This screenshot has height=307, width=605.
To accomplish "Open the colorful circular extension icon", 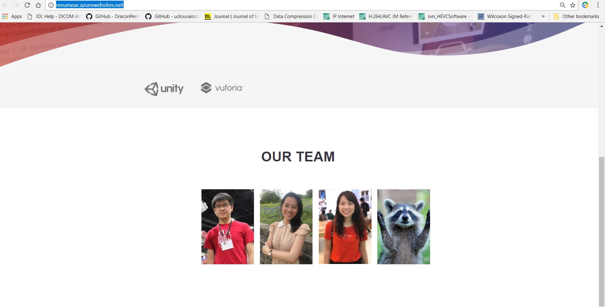I will 585,5.
